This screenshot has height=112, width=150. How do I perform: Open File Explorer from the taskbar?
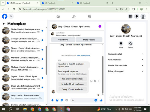tap(25, 109)
